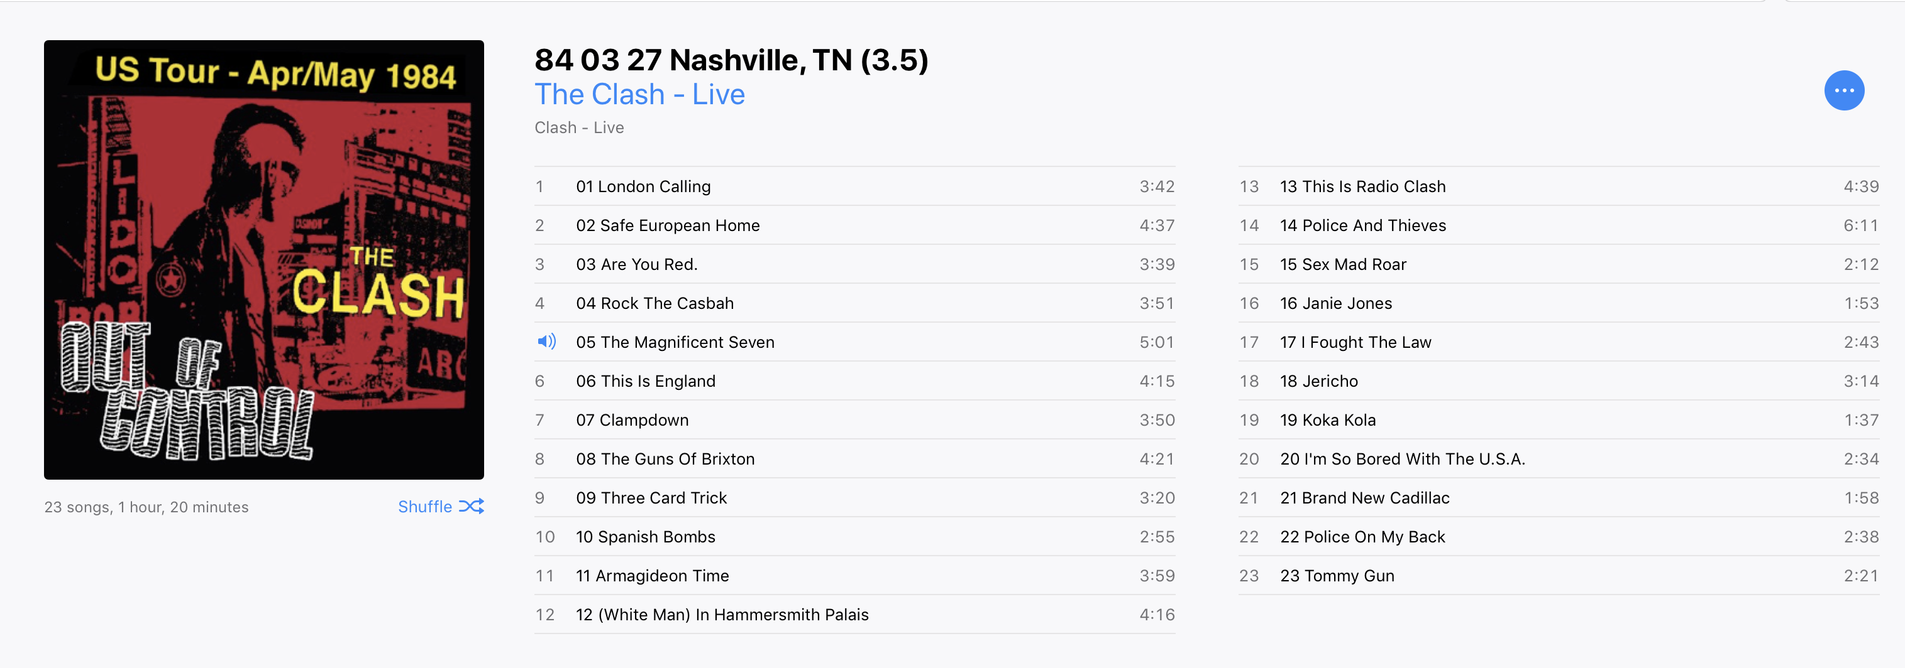The height and width of the screenshot is (668, 1905).
Task: Select 08 The Guns Of Brixton
Action: (855, 459)
